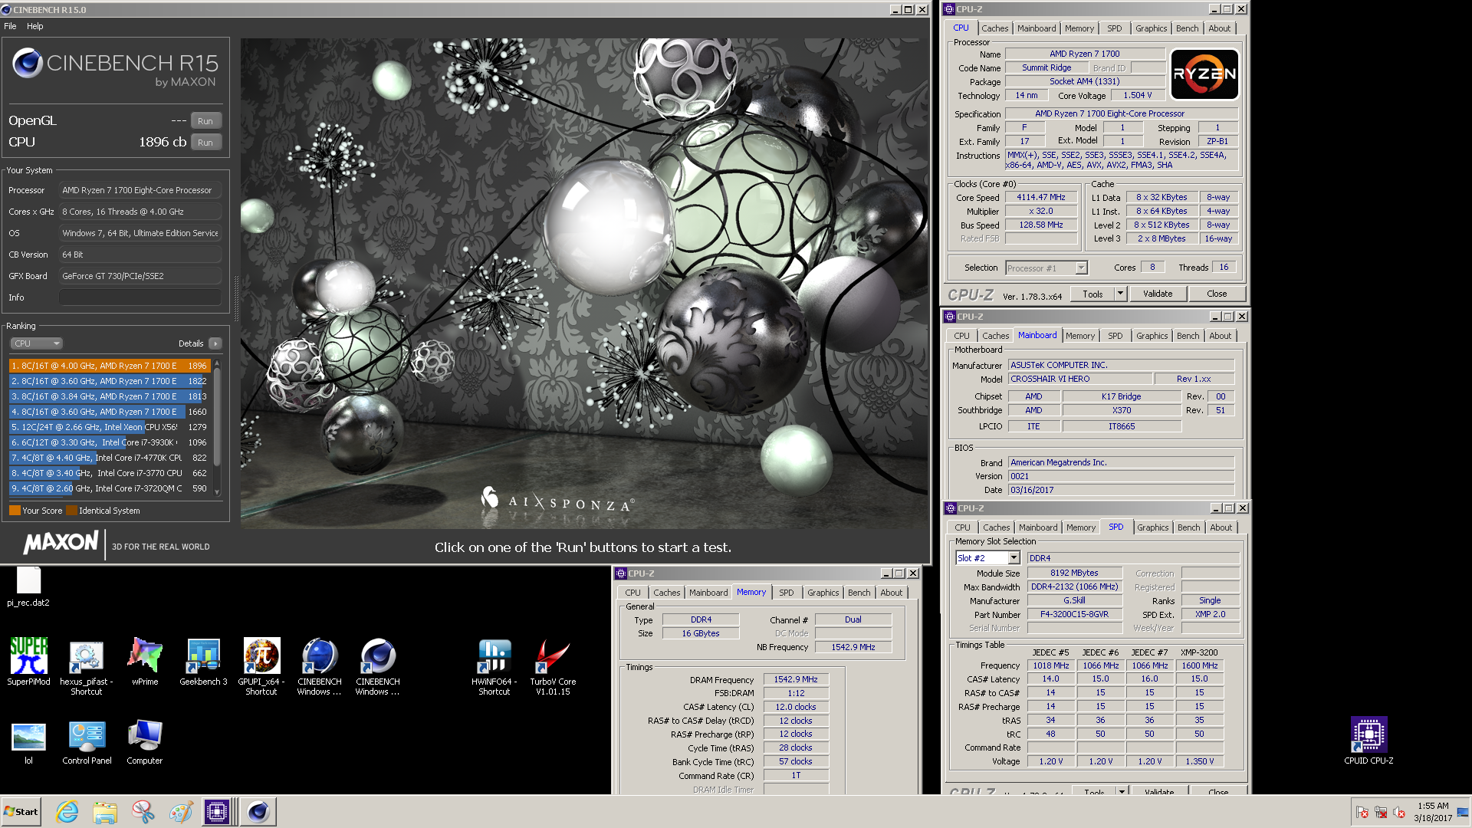1472x828 pixels.
Task: Select ranking row 5 Intel Xeon
Action: click(x=109, y=427)
